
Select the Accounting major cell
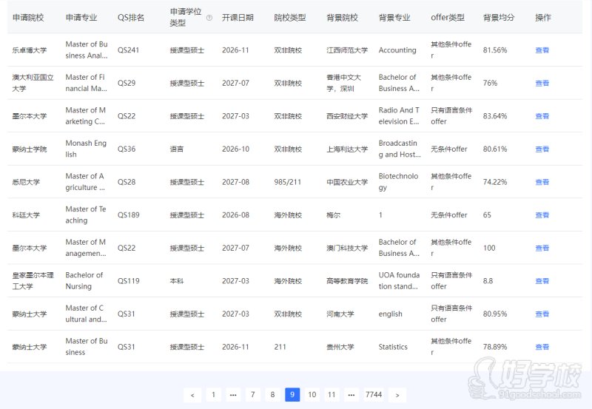click(397, 50)
